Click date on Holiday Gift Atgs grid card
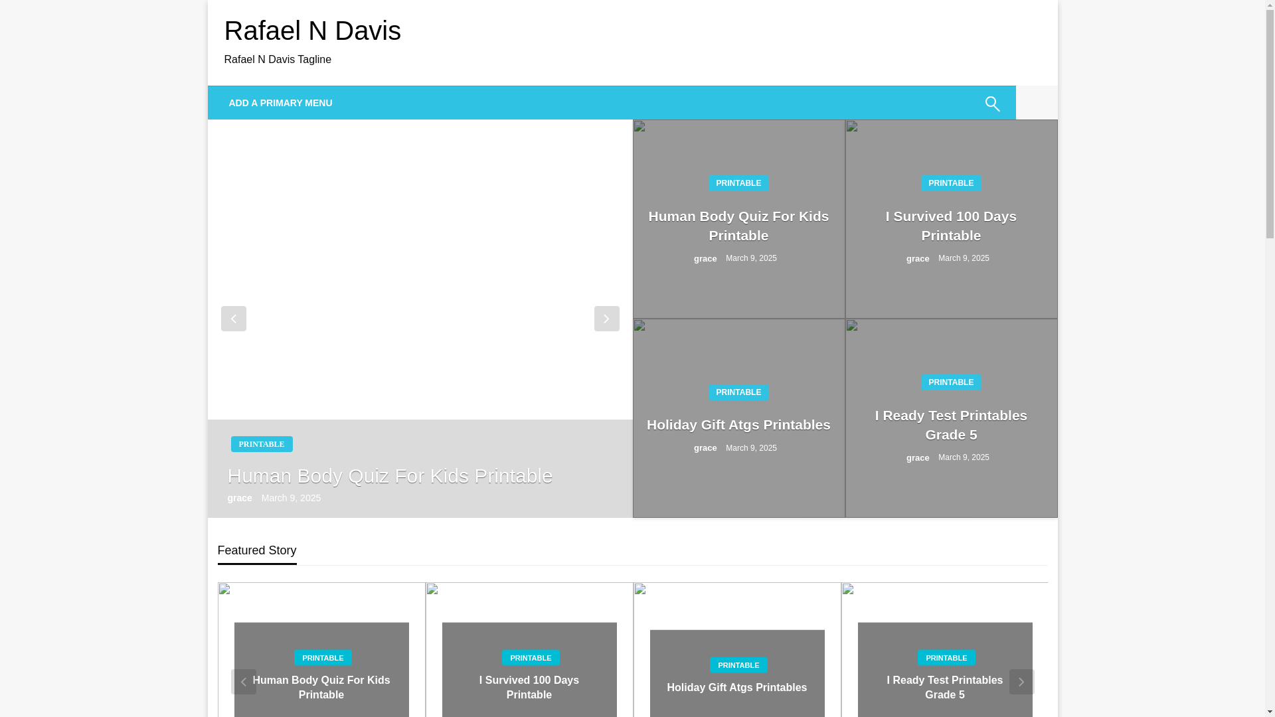The width and height of the screenshot is (1275, 717). (x=751, y=448)
